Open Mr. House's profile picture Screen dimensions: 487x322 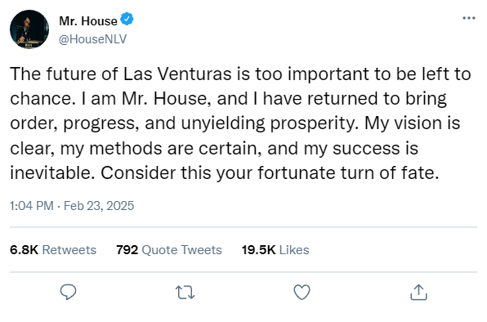(29, 29)
